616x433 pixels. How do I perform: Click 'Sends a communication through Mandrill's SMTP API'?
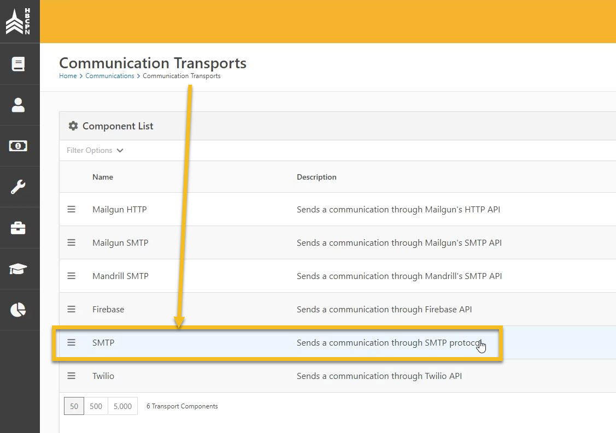(399, 276)
